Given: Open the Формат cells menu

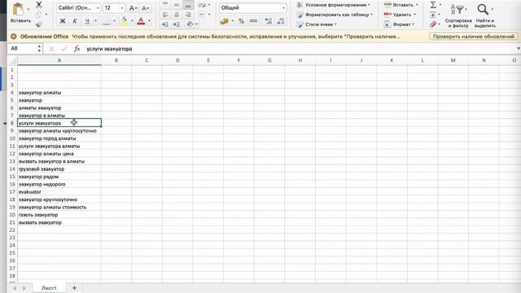Looking at the screenshot, I should coord(399,24).
